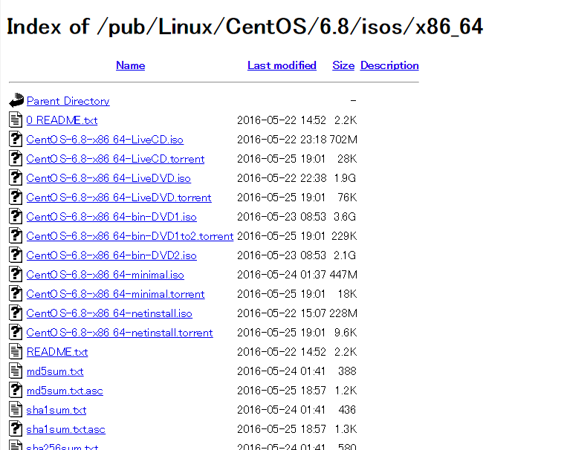Click the question-mark icon beside md5sum.txt.asc
567x450 pixels.
tap(15, 390)
